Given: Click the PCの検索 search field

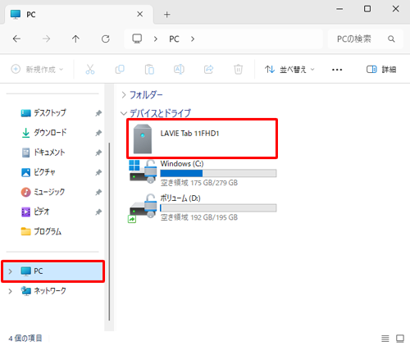Looking at the screenshot, I should point(365,39).
